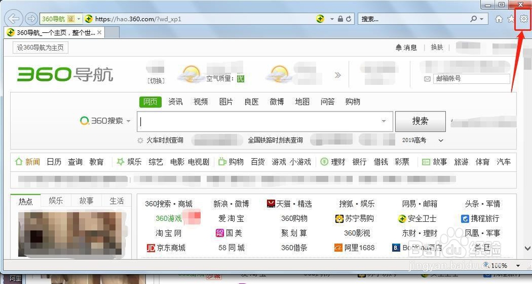Open the 全国铁路时刻表查询 link
This screenshot has height=284, width=532.
[275, 140]
